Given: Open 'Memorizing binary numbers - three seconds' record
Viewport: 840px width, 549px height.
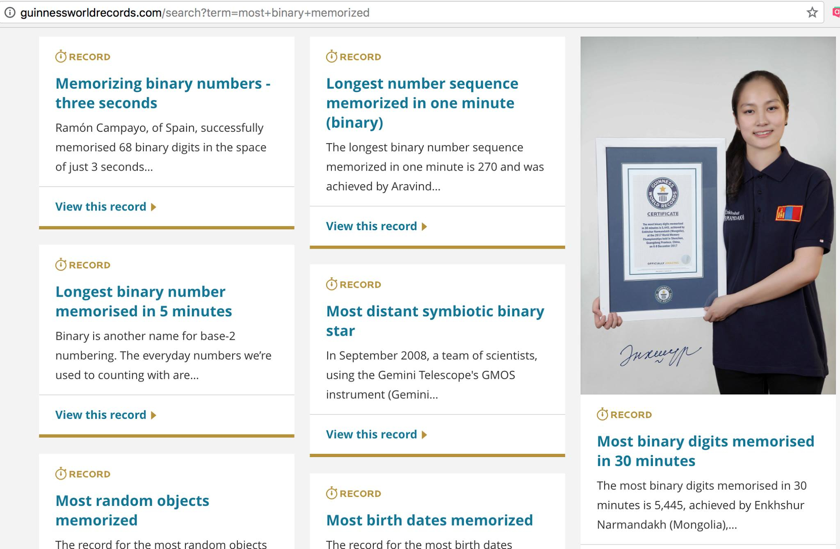Looking at the screenshot, I should [x=163, y=93].
